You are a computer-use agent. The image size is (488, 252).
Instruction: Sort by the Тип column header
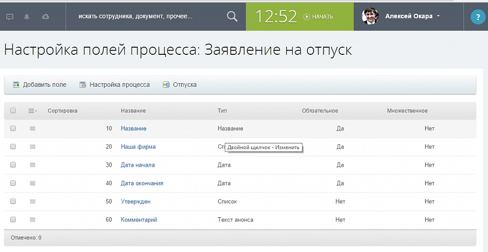click(222, 111)
